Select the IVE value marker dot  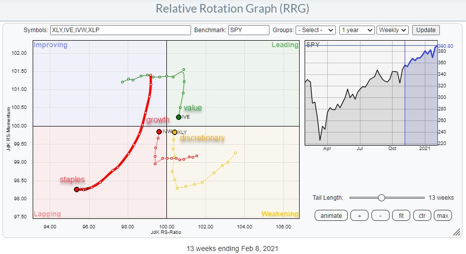pyautogui.click(x=178, y=117)
